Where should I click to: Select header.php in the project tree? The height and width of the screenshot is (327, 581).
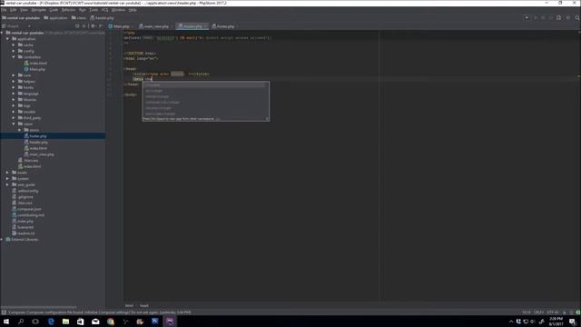tap(38, 143)
